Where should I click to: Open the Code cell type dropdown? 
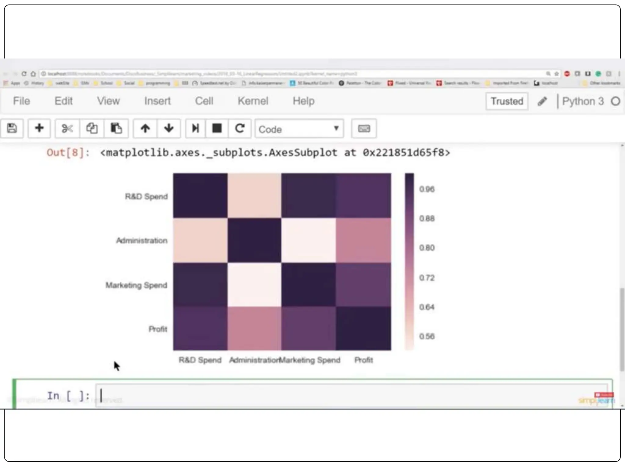pos(299,129)
